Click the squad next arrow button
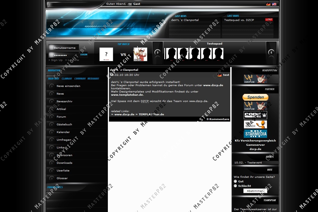 click(271, 52)
